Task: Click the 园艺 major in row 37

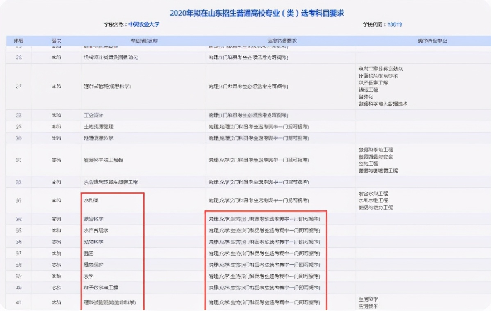Action: coord(90,253)
